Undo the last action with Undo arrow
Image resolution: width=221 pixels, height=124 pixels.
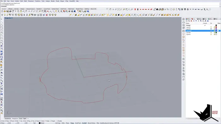coord(24,11)
